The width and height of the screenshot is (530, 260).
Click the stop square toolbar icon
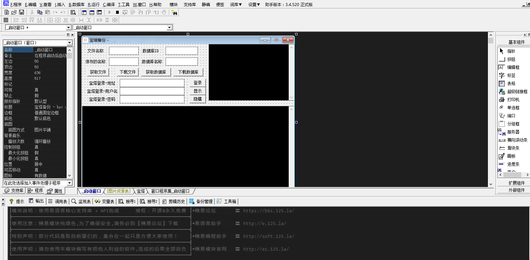click(117, 12)
